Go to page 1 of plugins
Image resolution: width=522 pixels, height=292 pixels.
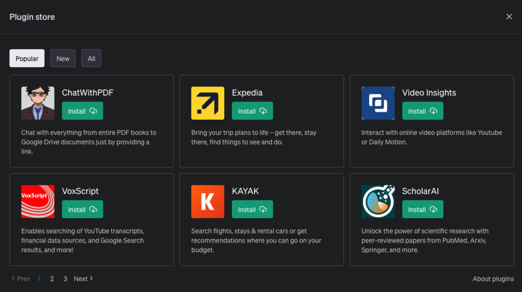(x=39, y=279)
